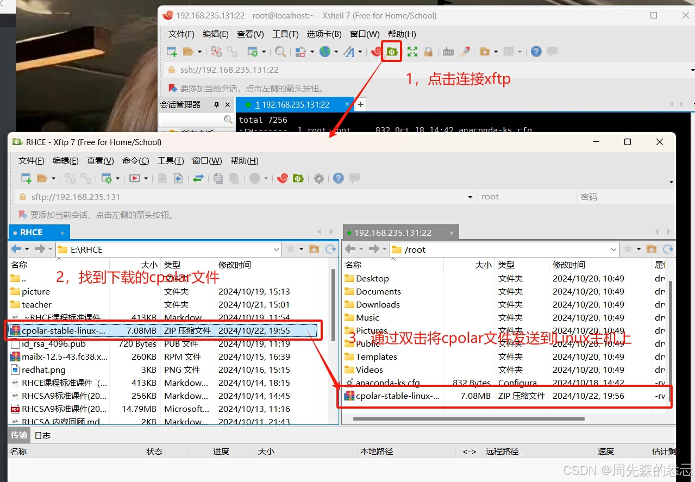Click the session properties gear-window icon in Xftp
This screenshot has width=695, height=482.
[x=107, y=178]
